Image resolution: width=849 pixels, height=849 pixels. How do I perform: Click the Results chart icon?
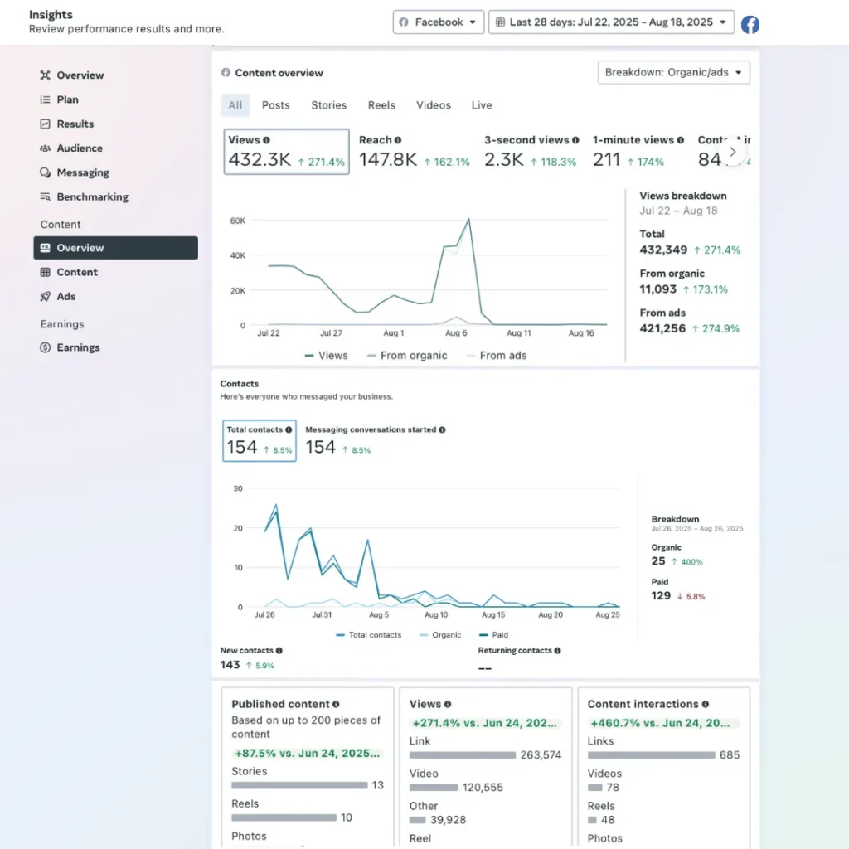pos(45,124)
